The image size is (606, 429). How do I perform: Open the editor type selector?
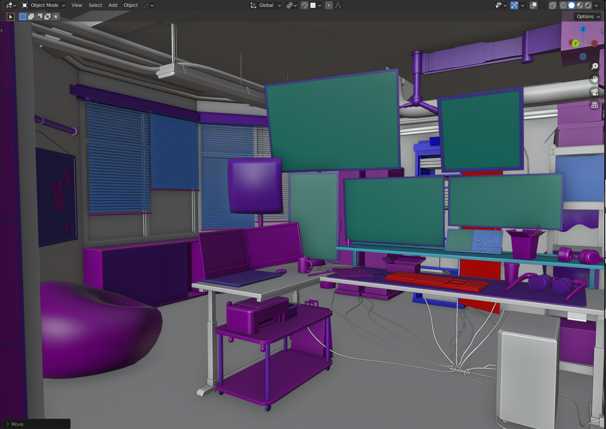click(x=11, y=5)
